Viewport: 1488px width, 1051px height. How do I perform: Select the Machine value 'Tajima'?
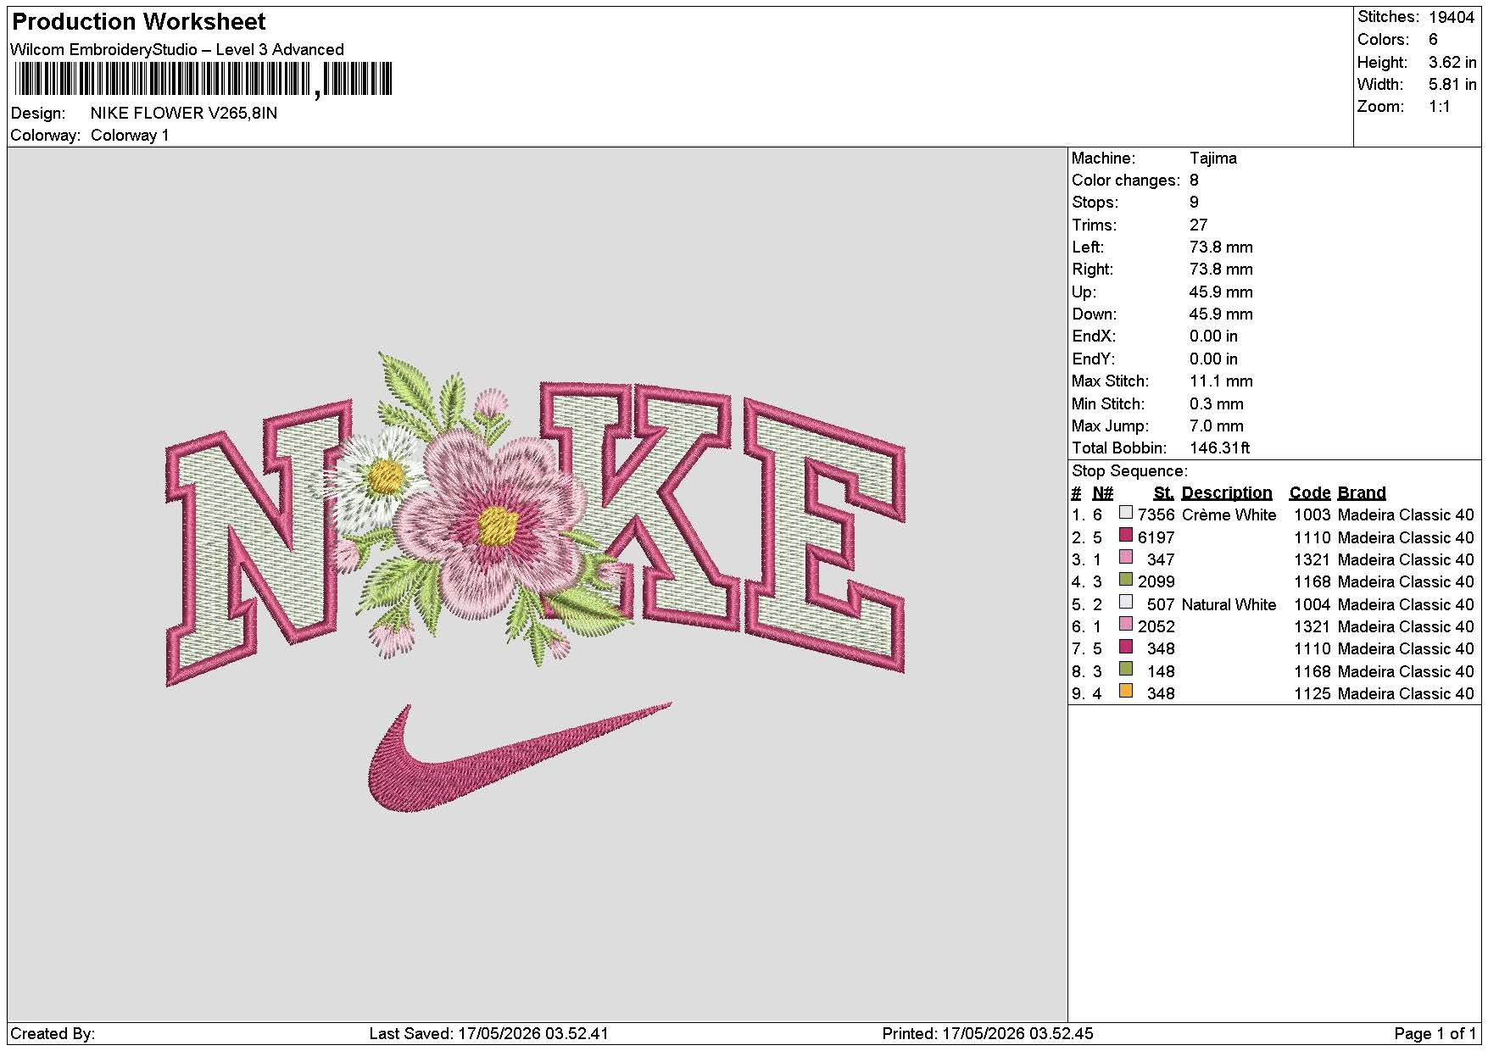1213,158
